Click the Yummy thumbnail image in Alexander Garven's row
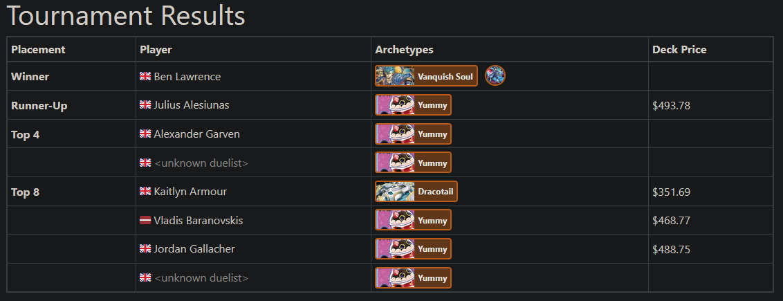 [x=395, y=134]
